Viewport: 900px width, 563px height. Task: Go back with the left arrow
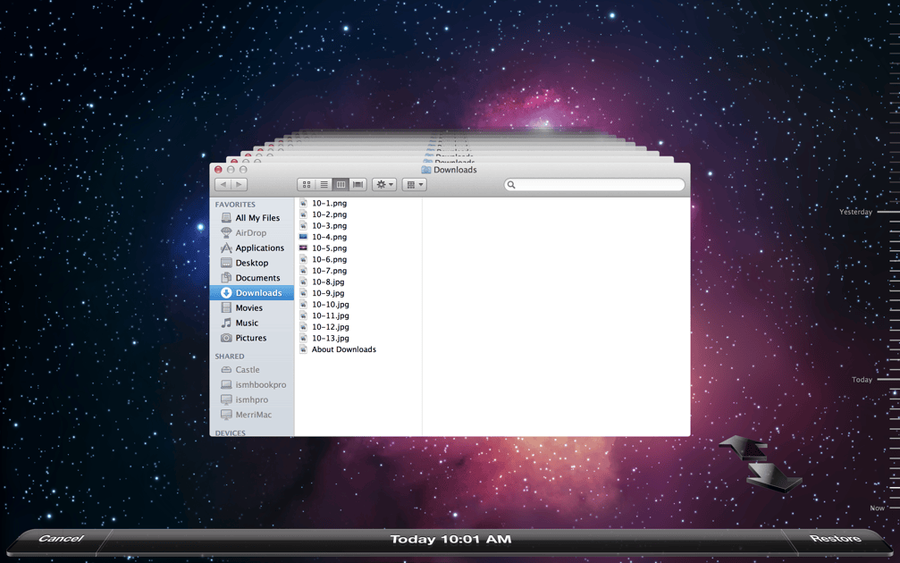(x=223, y=185)
